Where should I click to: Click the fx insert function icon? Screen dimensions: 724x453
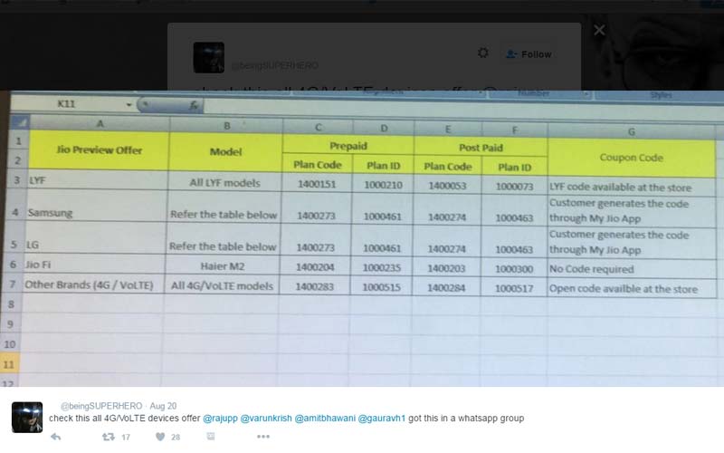[194, 106]
